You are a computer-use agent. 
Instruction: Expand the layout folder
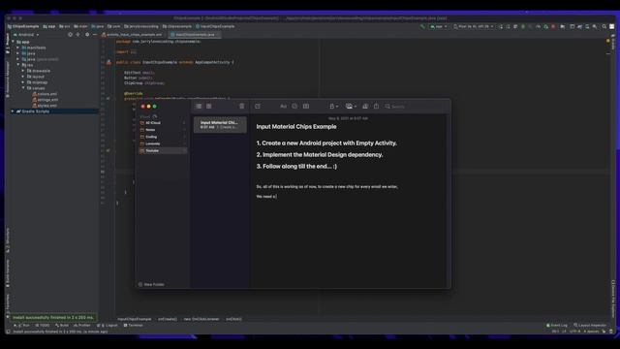coord(23,77)
